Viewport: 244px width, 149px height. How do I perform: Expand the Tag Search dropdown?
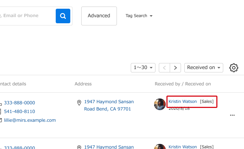pos(139,16)
